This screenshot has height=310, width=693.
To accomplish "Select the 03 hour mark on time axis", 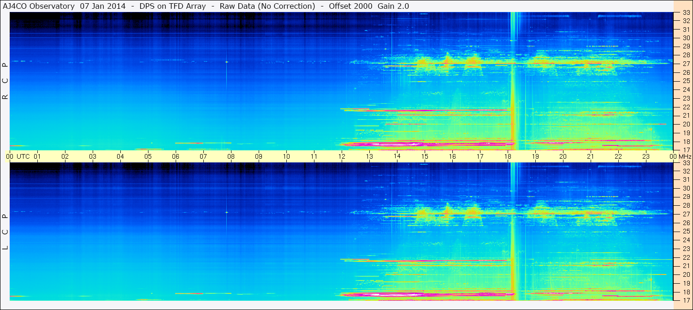I will point(93,156).
